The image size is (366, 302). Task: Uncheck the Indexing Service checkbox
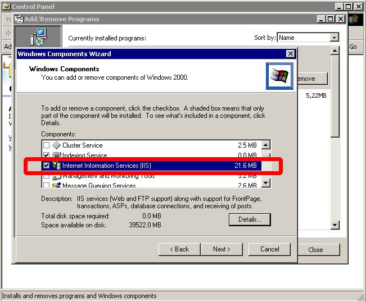pyautogui.click(x=46, y=155)
